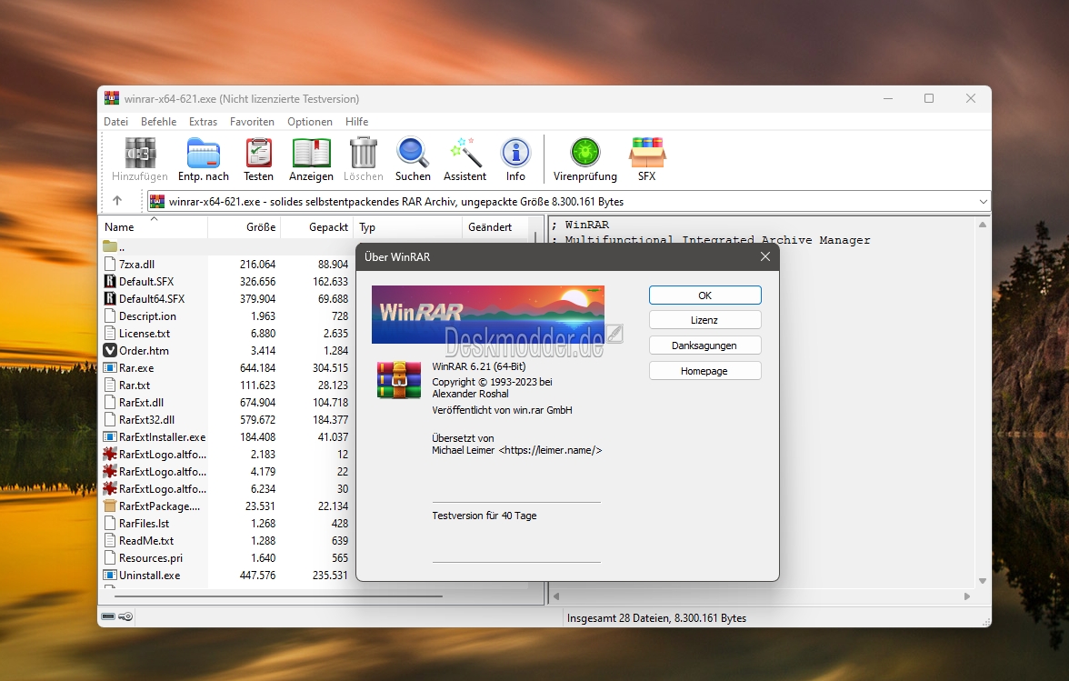
Task: Select the Order.htm file icon
Action: pyautogui.click(x=110, y=350)
